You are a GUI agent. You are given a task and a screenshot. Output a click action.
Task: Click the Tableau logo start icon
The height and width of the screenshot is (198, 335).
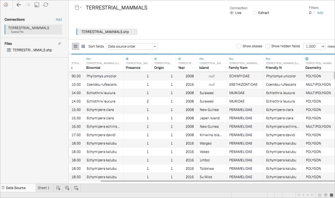6,5
